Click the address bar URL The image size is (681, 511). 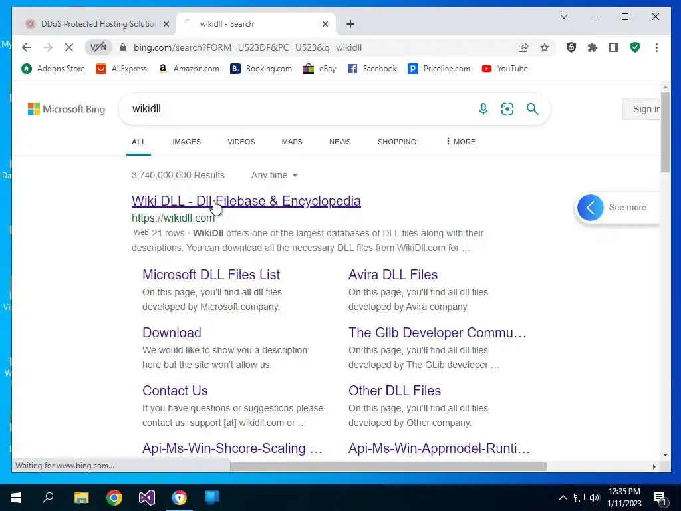(247, 47)
